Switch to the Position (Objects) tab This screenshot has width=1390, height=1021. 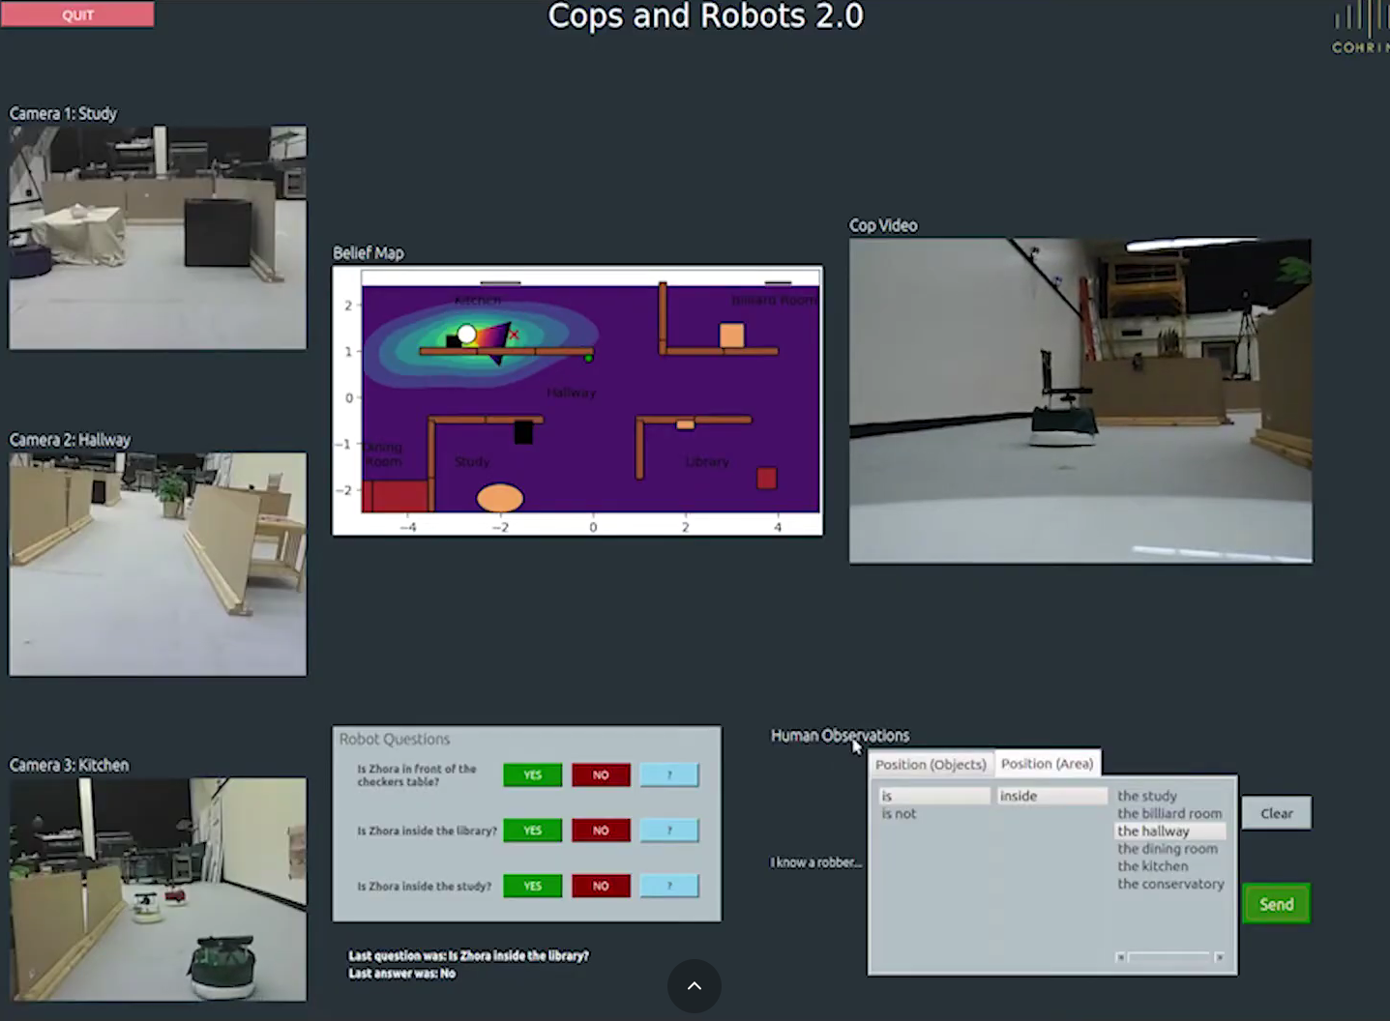(931, 764)
